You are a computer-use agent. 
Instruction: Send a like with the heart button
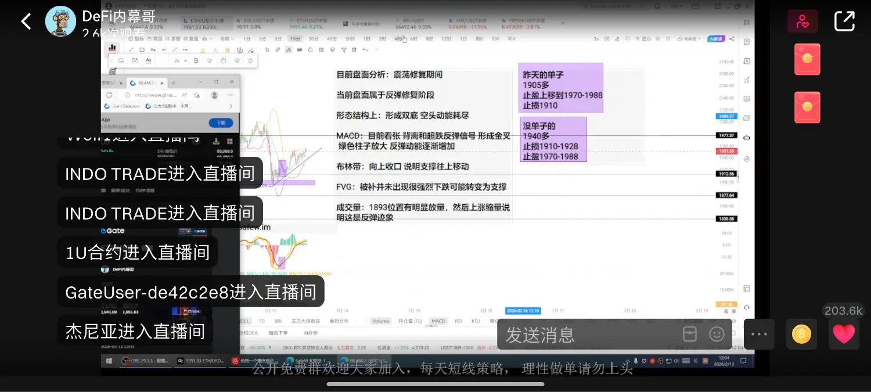pyautogui.click(x=844, y=334)
